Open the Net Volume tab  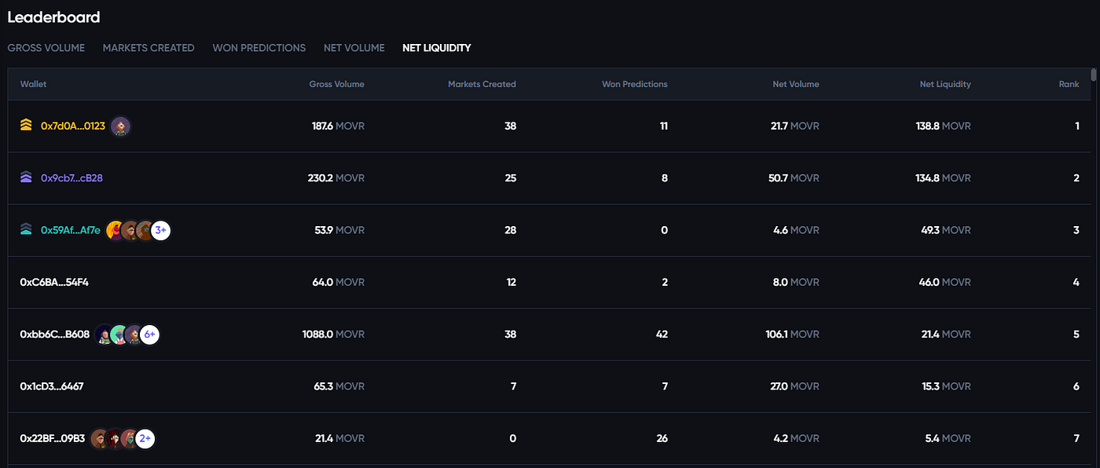[354, 48]
